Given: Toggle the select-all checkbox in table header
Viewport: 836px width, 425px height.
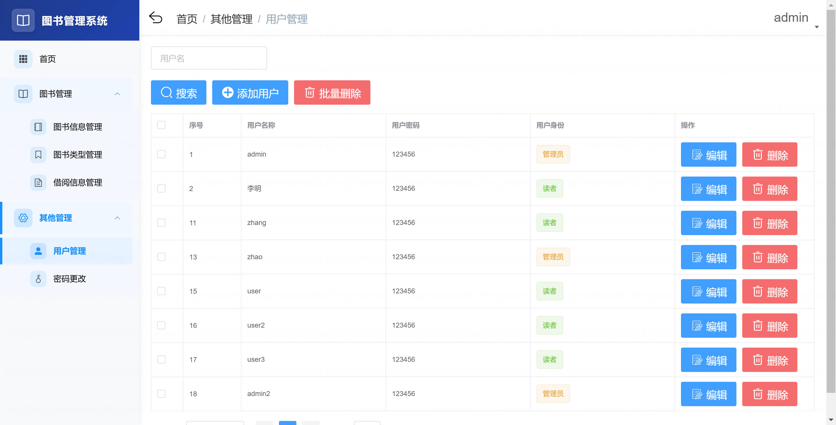Looking at the screenshot, I should [161, 125].
